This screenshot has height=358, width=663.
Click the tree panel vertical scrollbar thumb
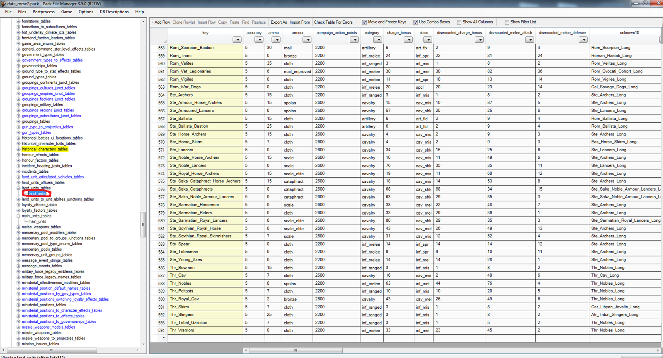click(x=143, y=225)
